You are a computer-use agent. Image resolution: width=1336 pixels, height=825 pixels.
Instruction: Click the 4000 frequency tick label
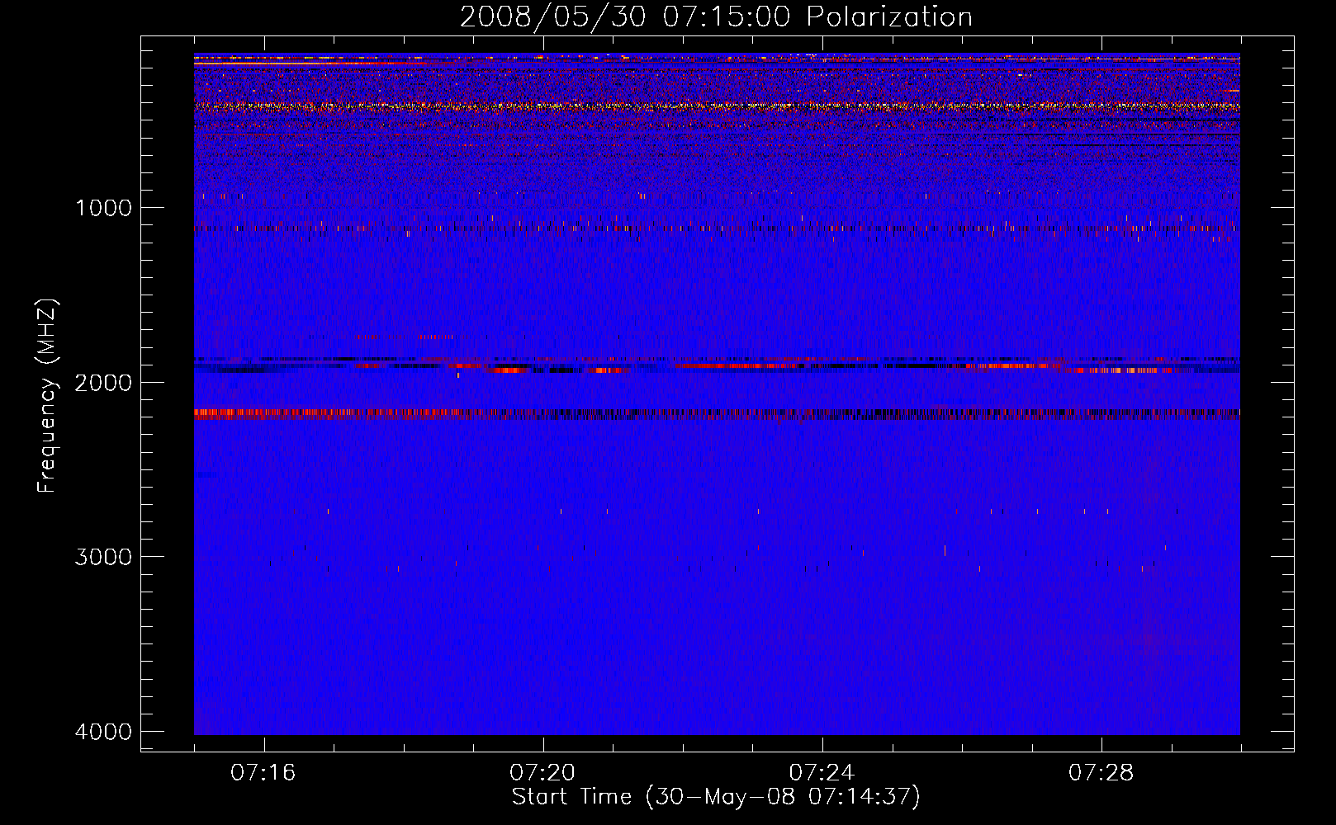tap(104, 732)
